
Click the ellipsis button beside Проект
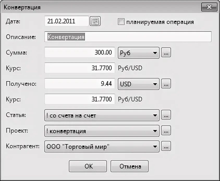(x=166, y=130)
